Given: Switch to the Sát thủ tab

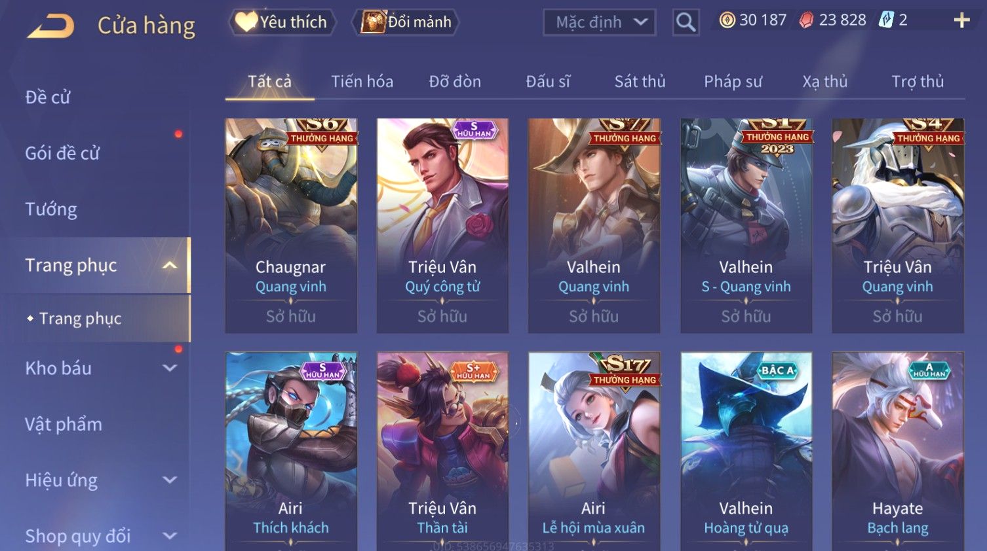Looking at the screenshot, I should (640, 81).
